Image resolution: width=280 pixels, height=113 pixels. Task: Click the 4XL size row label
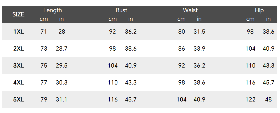(19, 82)
